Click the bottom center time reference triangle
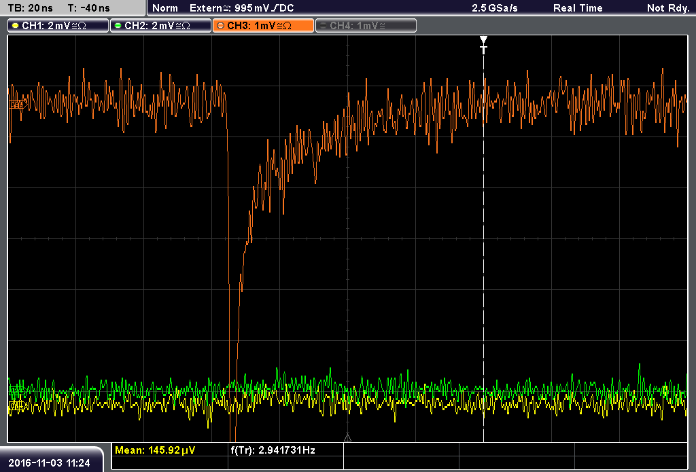 (347, 437)
